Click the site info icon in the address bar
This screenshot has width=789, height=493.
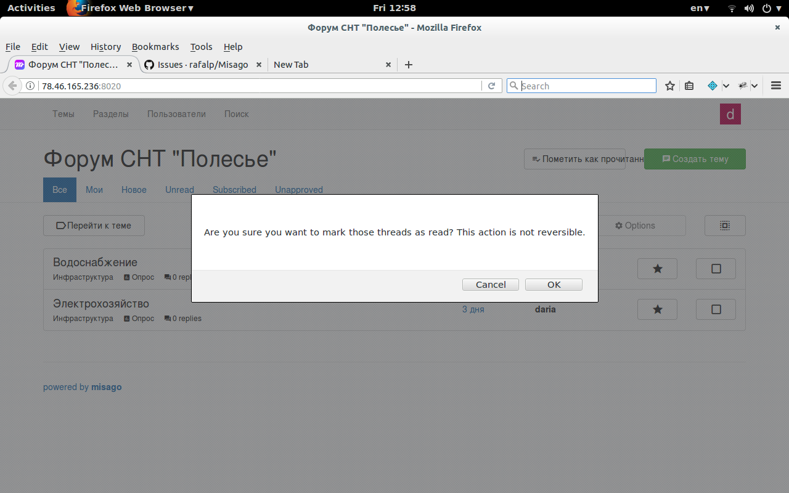(x=30, y=86)
